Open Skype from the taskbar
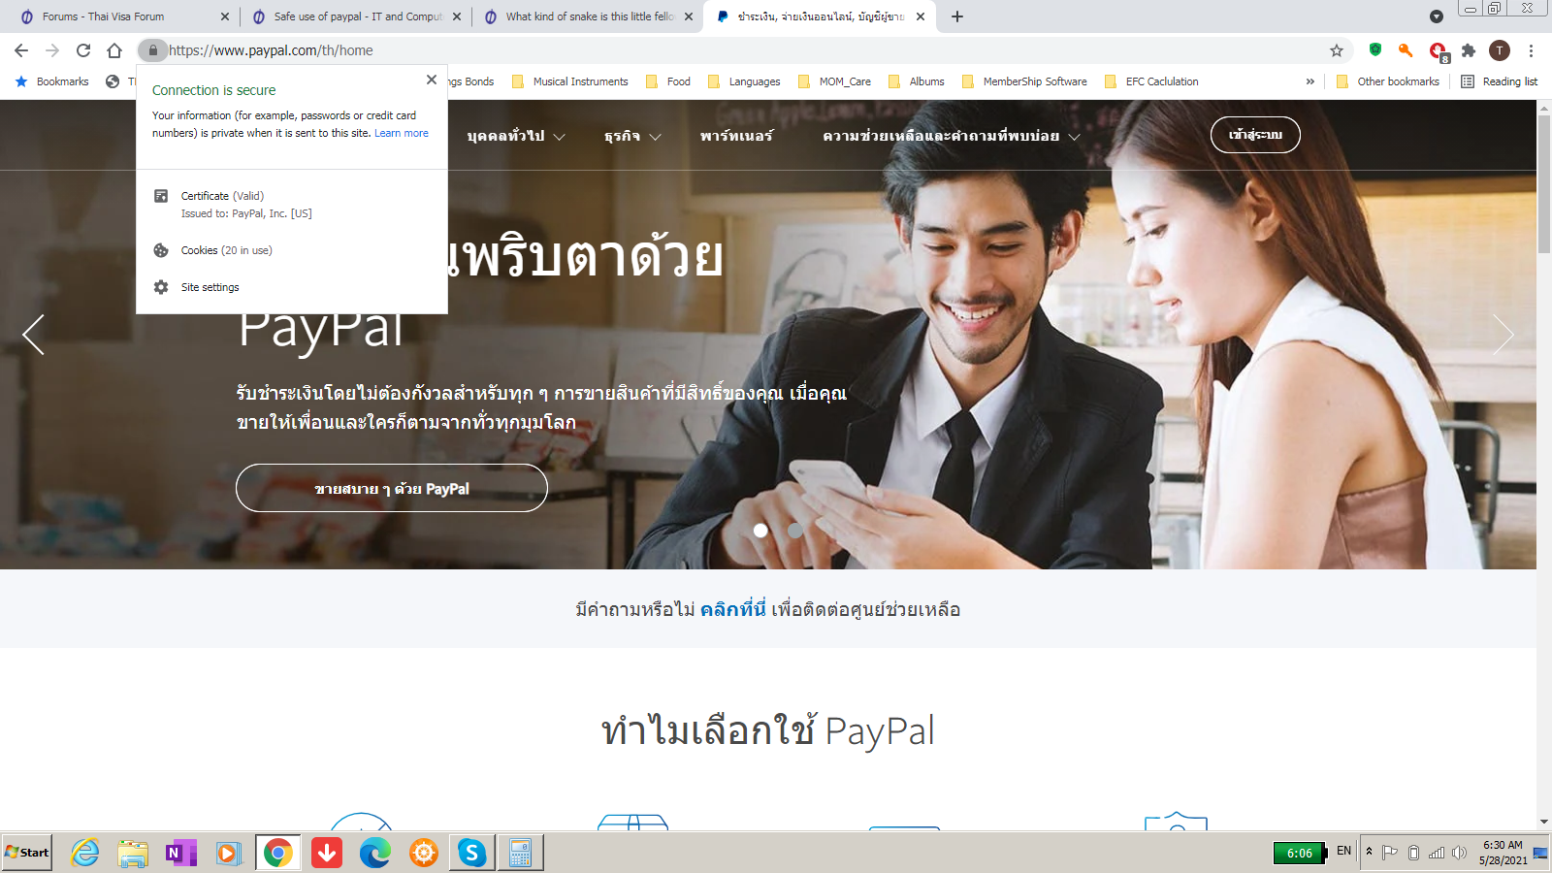 472,853
